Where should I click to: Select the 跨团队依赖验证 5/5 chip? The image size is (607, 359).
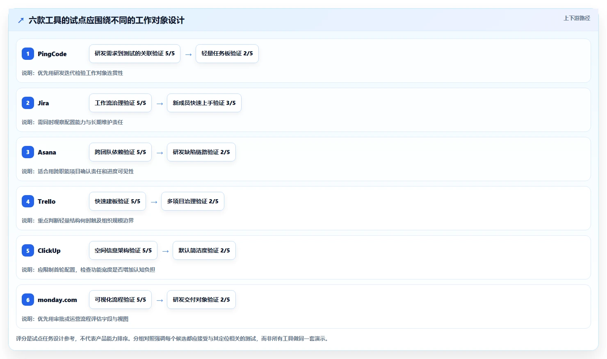point(120,152)
